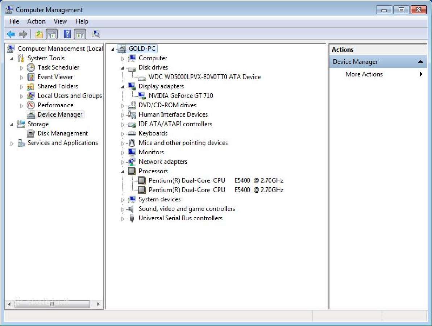Open the View menu
The image size is (432, 326).
click(x=60, y=21)
